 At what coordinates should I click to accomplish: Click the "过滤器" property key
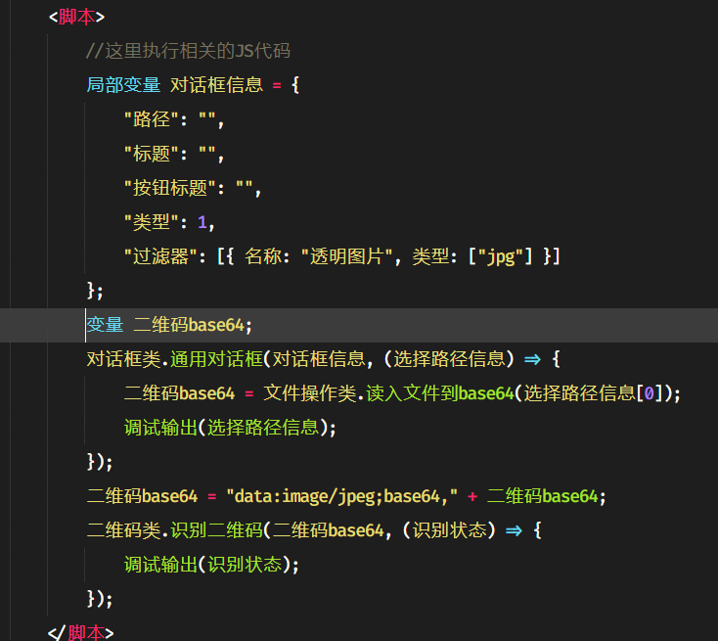(x=160, y=256)
